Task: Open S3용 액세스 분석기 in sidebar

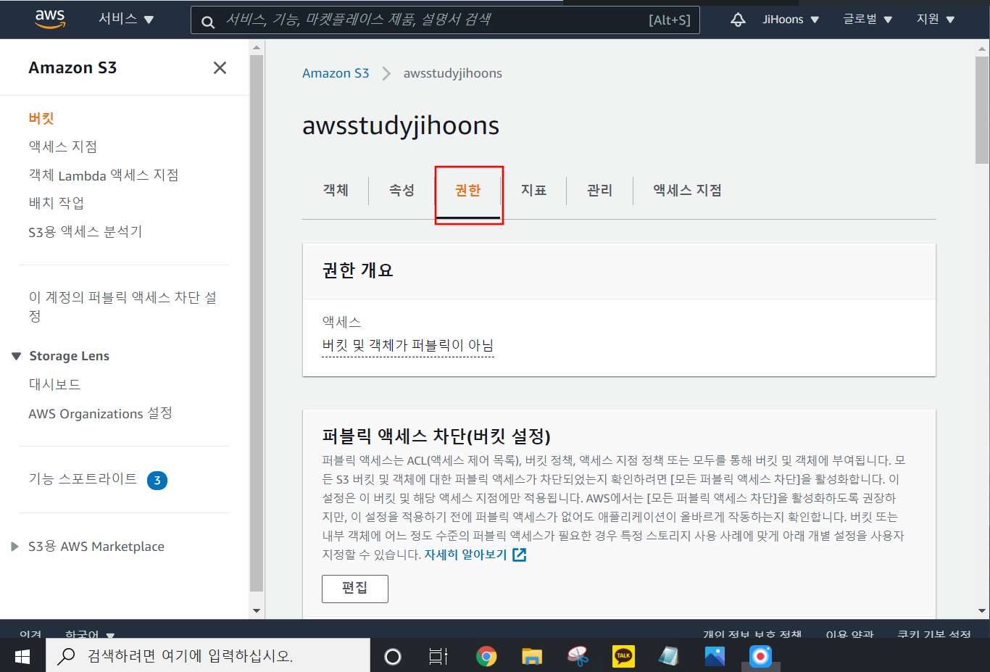Action: click(86, 231)
